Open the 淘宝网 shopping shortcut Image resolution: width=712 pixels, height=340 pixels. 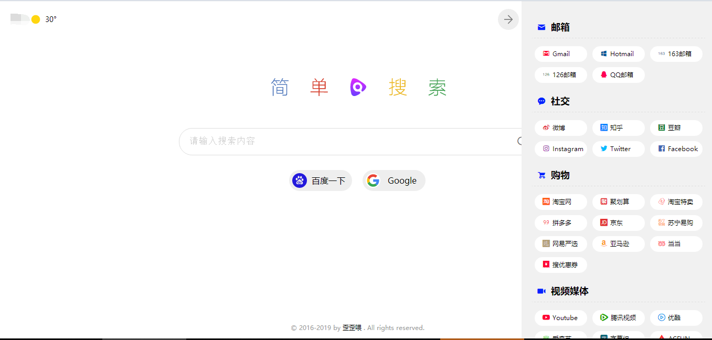(x=561, y=202)
